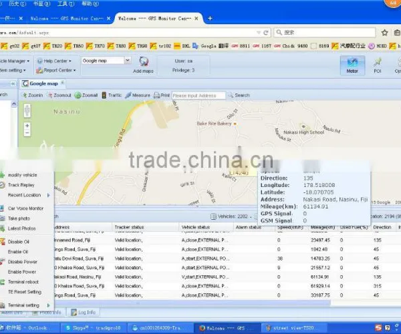Choose TE Reset Setting command

point(25,292)
